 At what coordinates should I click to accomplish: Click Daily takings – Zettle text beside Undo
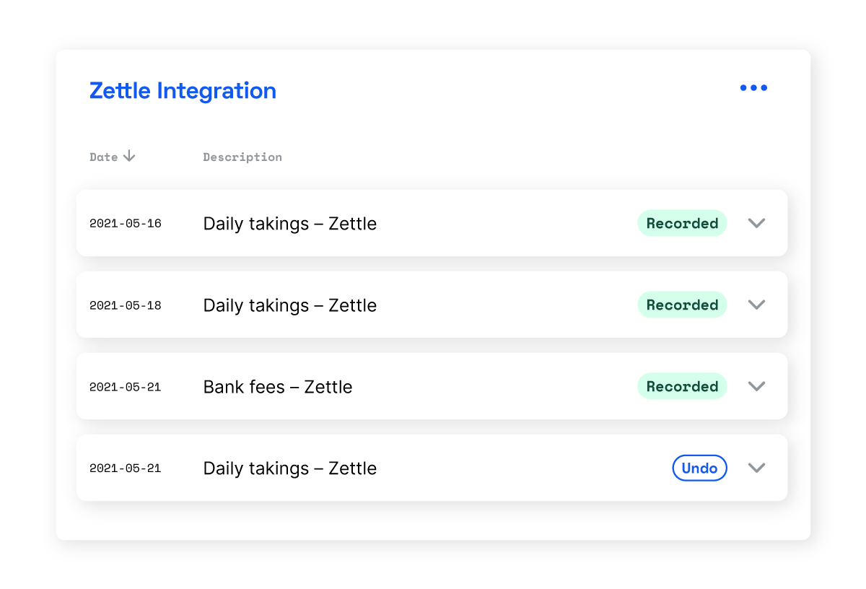pos(290,468)
